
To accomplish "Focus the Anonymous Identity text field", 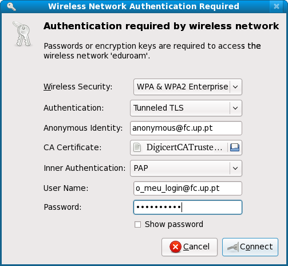I will click(186, 128).
